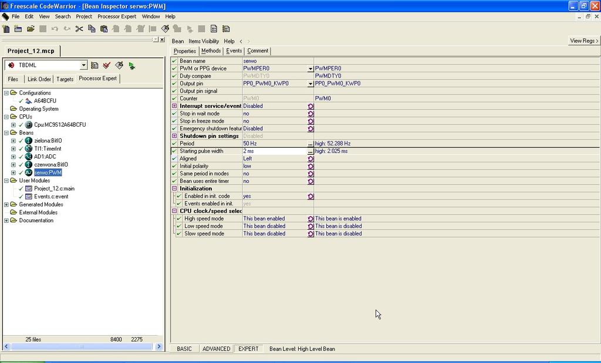Start debug with the green arrow icon
This screenshot has height=363, width=601.
pos(132,66)
